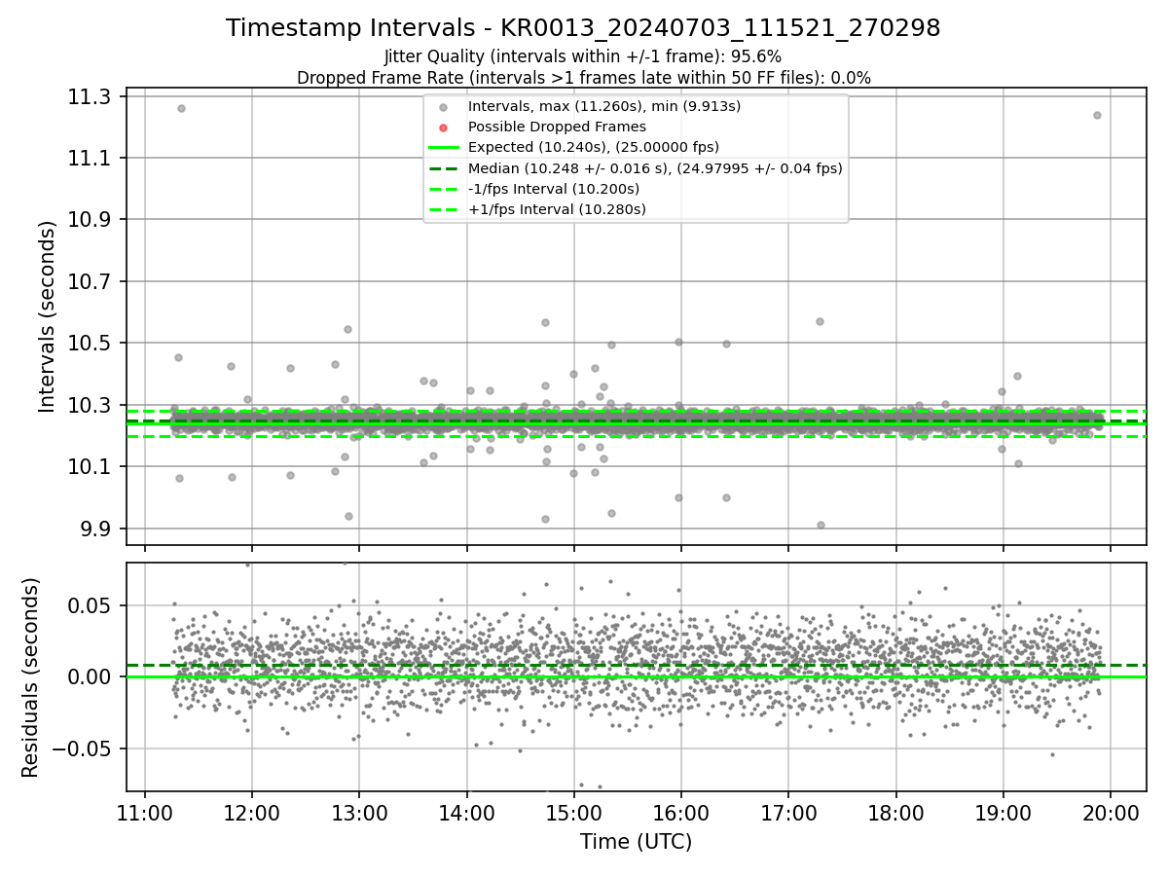Click the dashed line sample for +1/fps Interval

click(x=443, y=209)
